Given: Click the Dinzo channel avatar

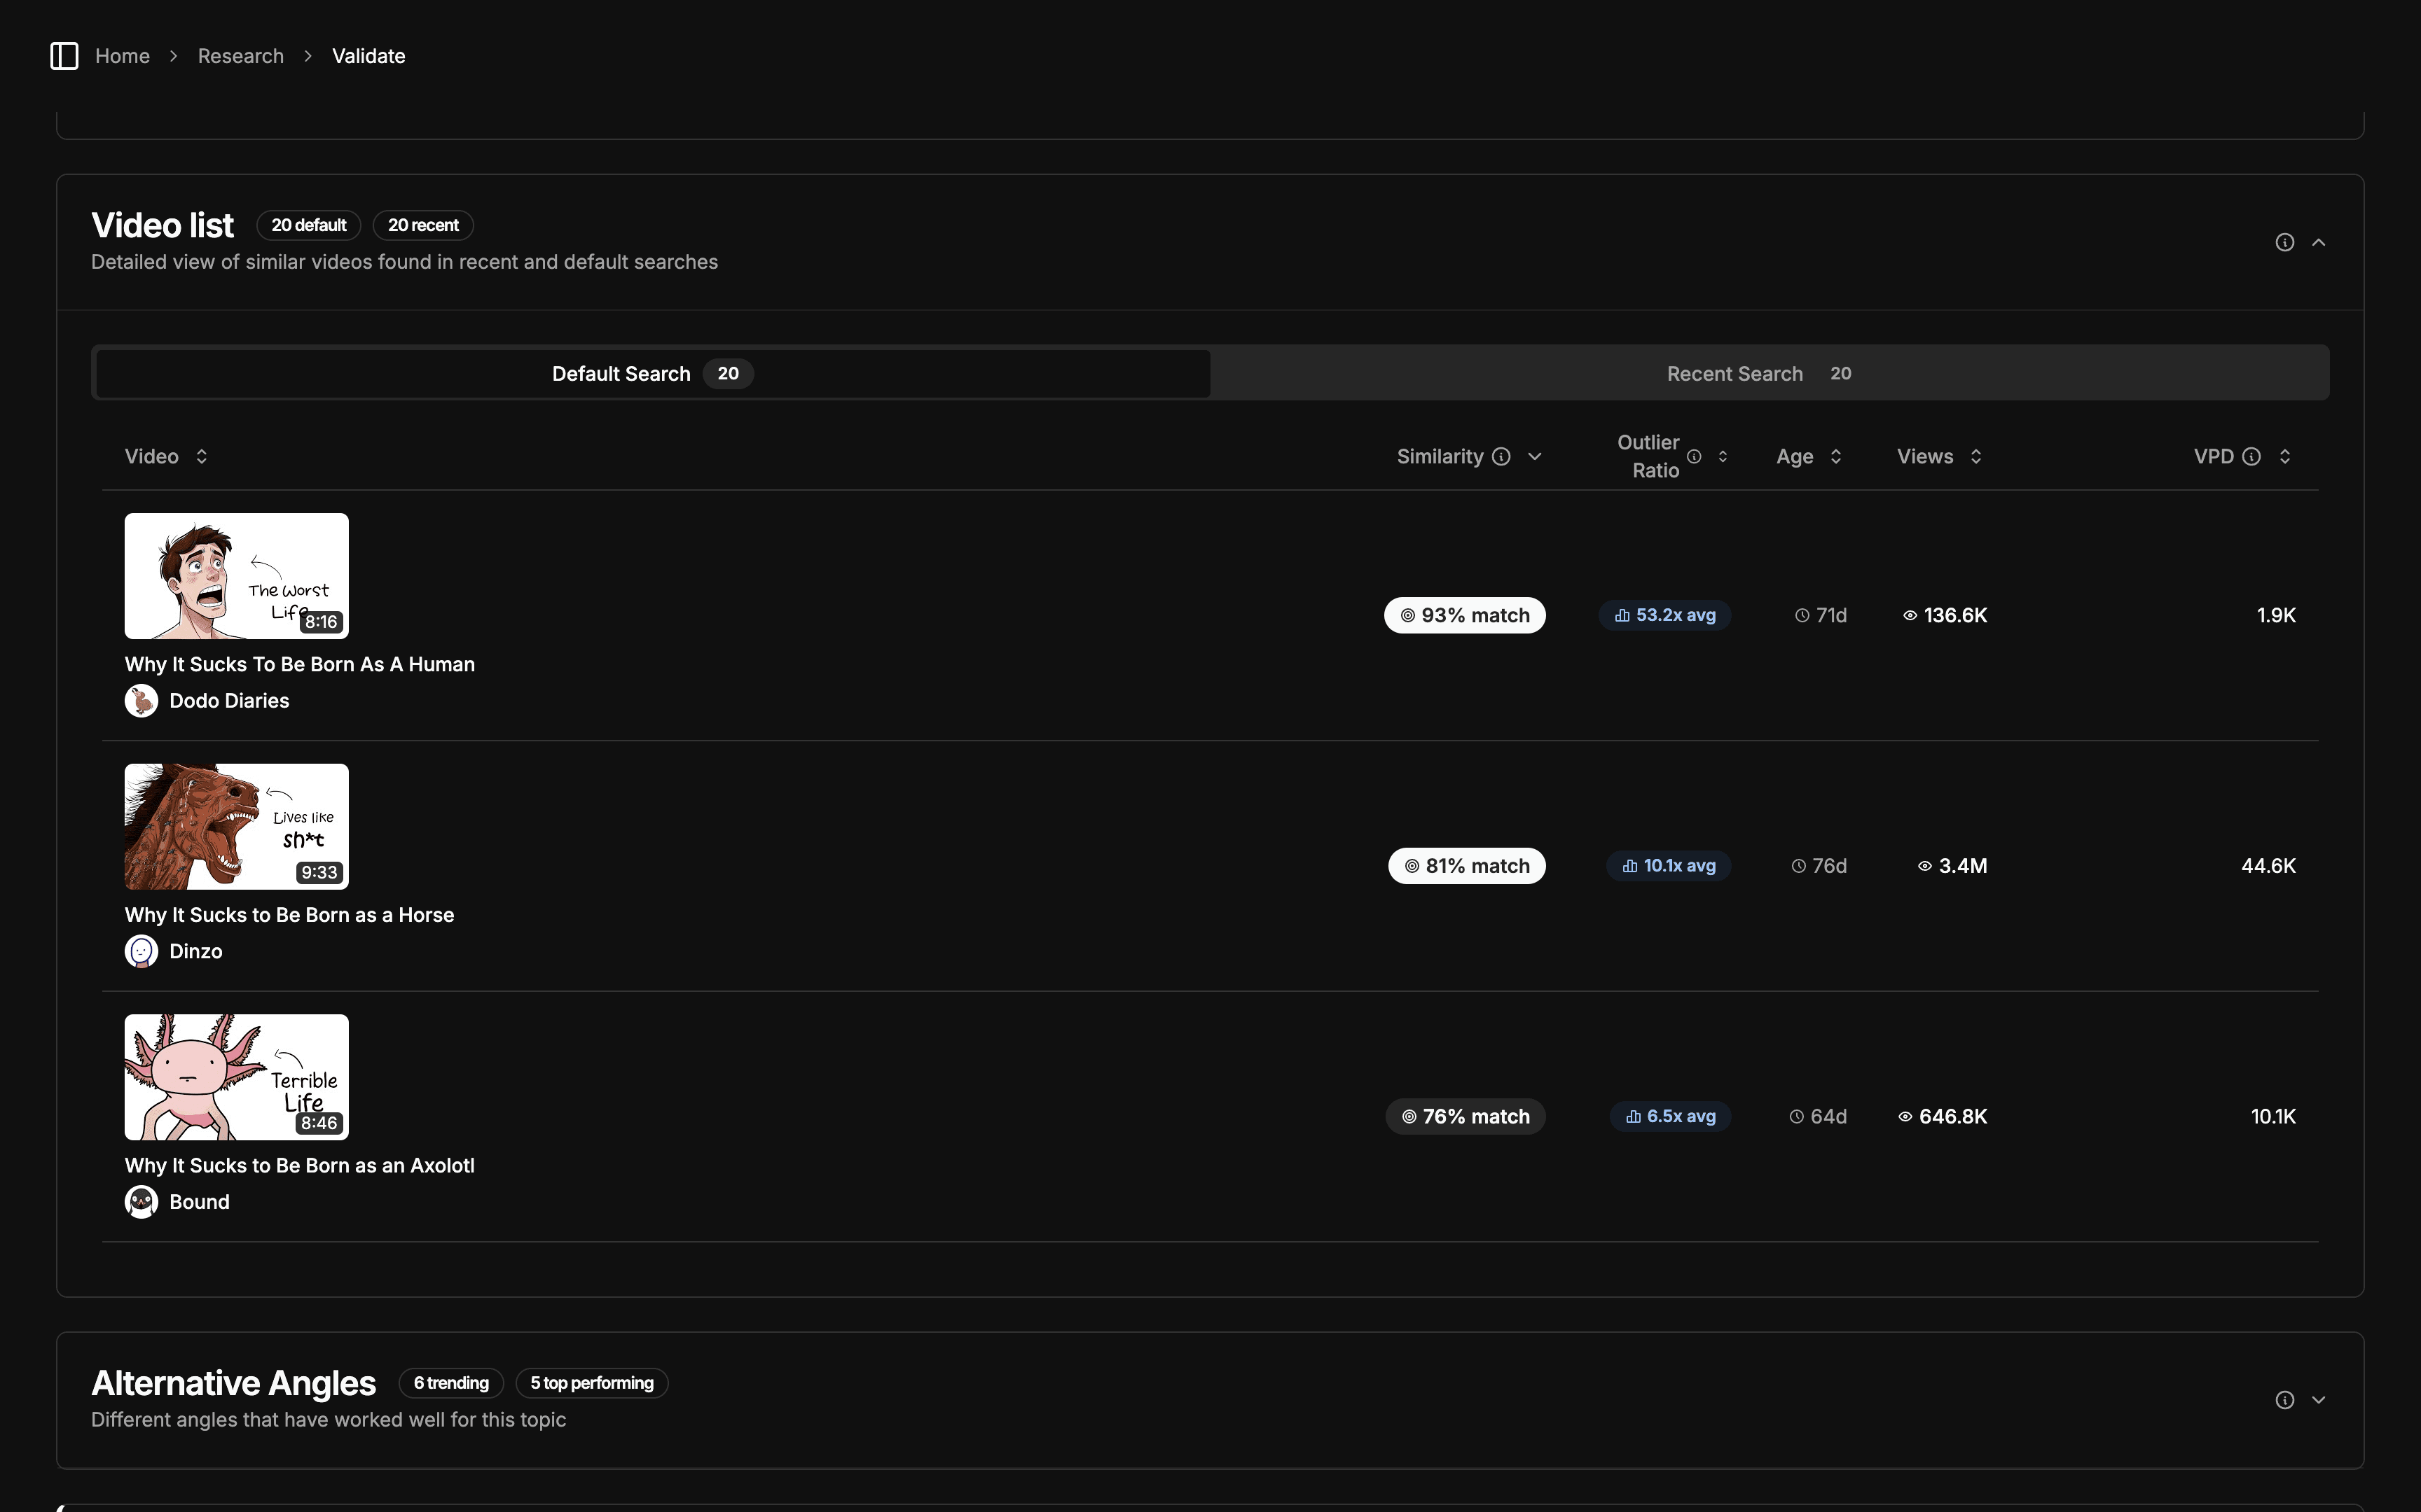Looking at the screenshot, I should click(141, 951).
